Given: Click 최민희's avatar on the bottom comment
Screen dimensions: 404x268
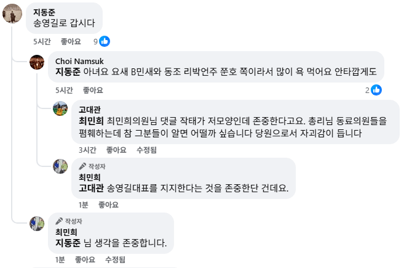Looking at the screenshot, I should 37,223.
